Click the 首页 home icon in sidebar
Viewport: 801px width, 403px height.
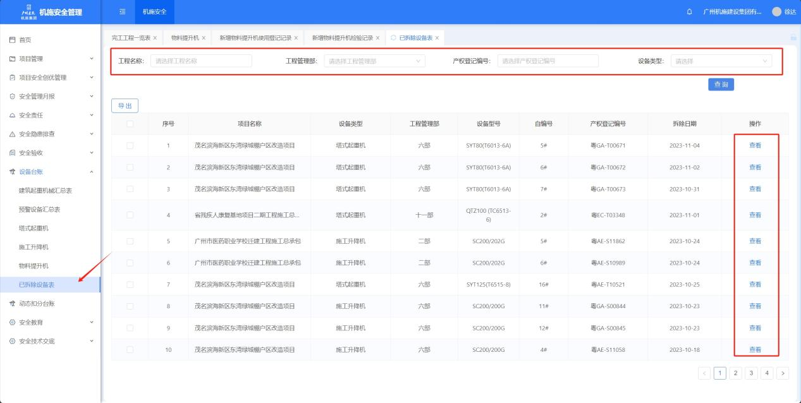13,40
